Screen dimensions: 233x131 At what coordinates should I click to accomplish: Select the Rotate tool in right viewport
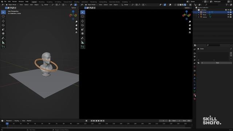pos(83,25)
